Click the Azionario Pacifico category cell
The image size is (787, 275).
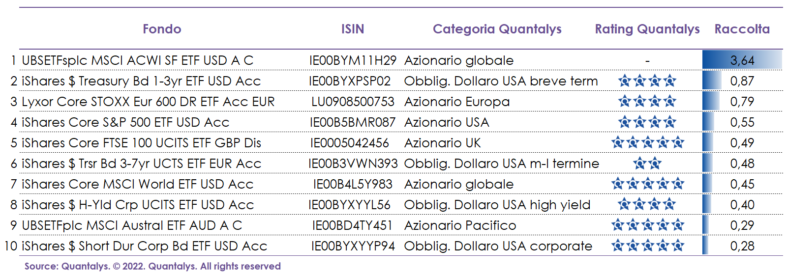[x=460, y=225]
